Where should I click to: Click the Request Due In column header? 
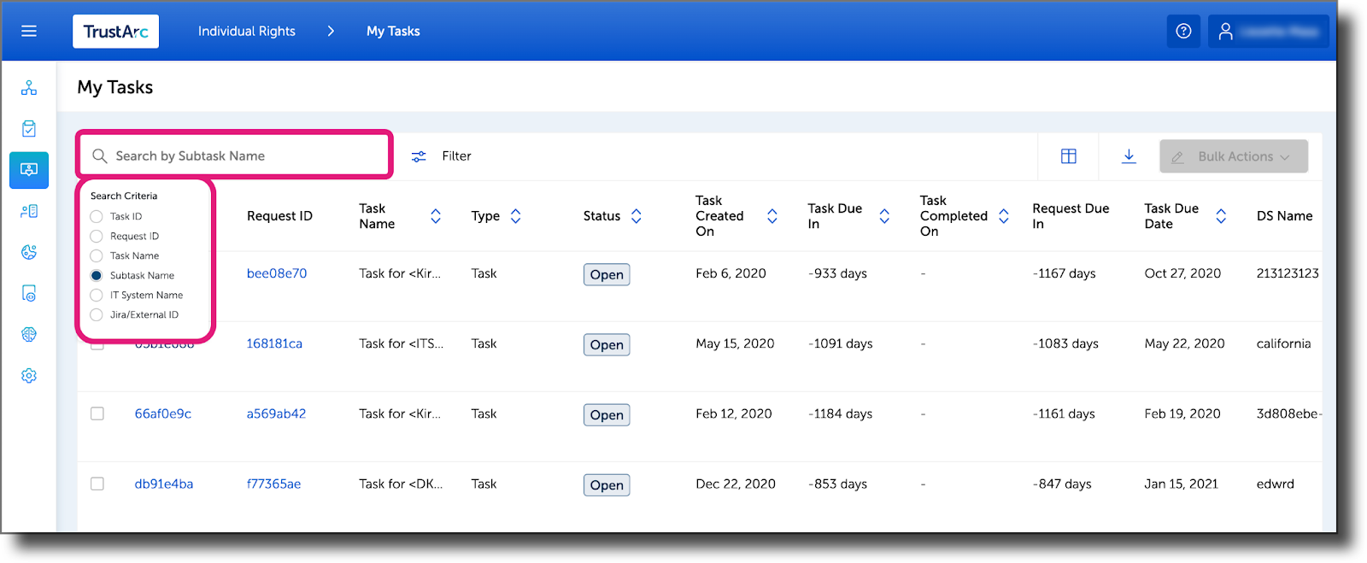point(1071,216)
